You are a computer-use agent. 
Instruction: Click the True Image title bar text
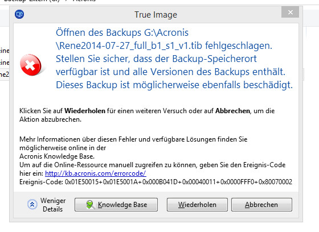[x=156, y=15]
